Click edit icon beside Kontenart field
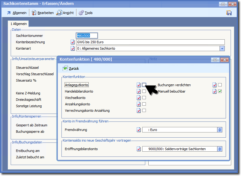The height and width of the screenshot is (176, 241). 73,48
